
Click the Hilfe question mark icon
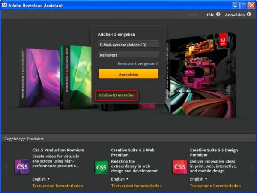[218, 15]
